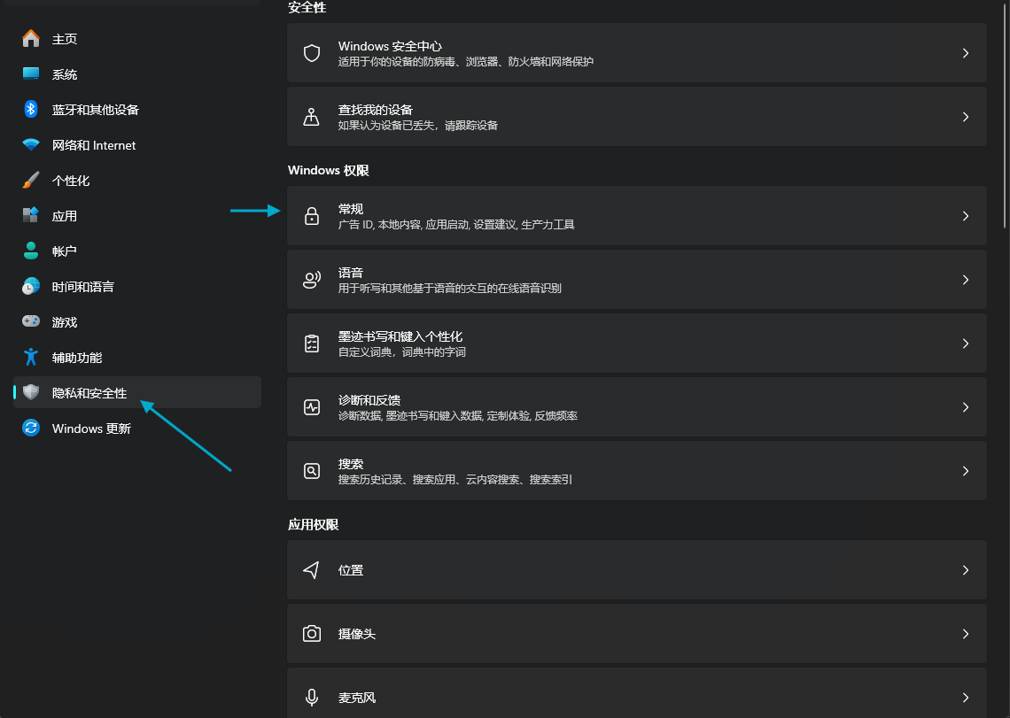Click the text 广告 ID, 本地内容, 应用启动
This screenshot has height=718, width=1010.
(x=404, y=225)
